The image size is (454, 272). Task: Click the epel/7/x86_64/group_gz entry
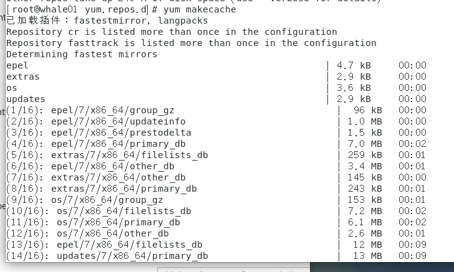coord(112,110)
